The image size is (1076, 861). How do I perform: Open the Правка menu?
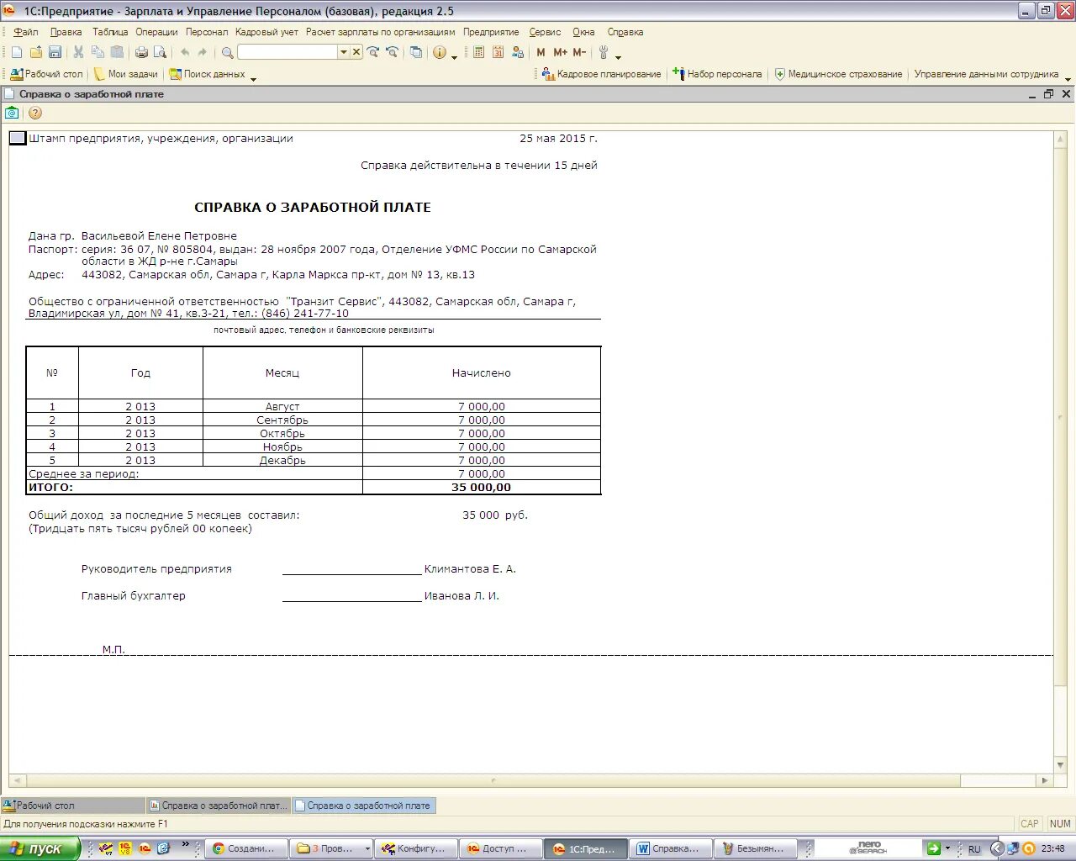(x=66, y=32)
